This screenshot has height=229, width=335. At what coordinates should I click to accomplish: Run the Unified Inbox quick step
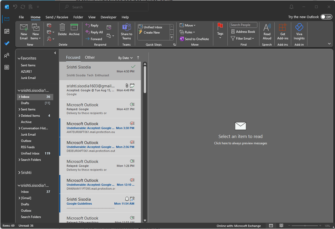tap(153, 27)
